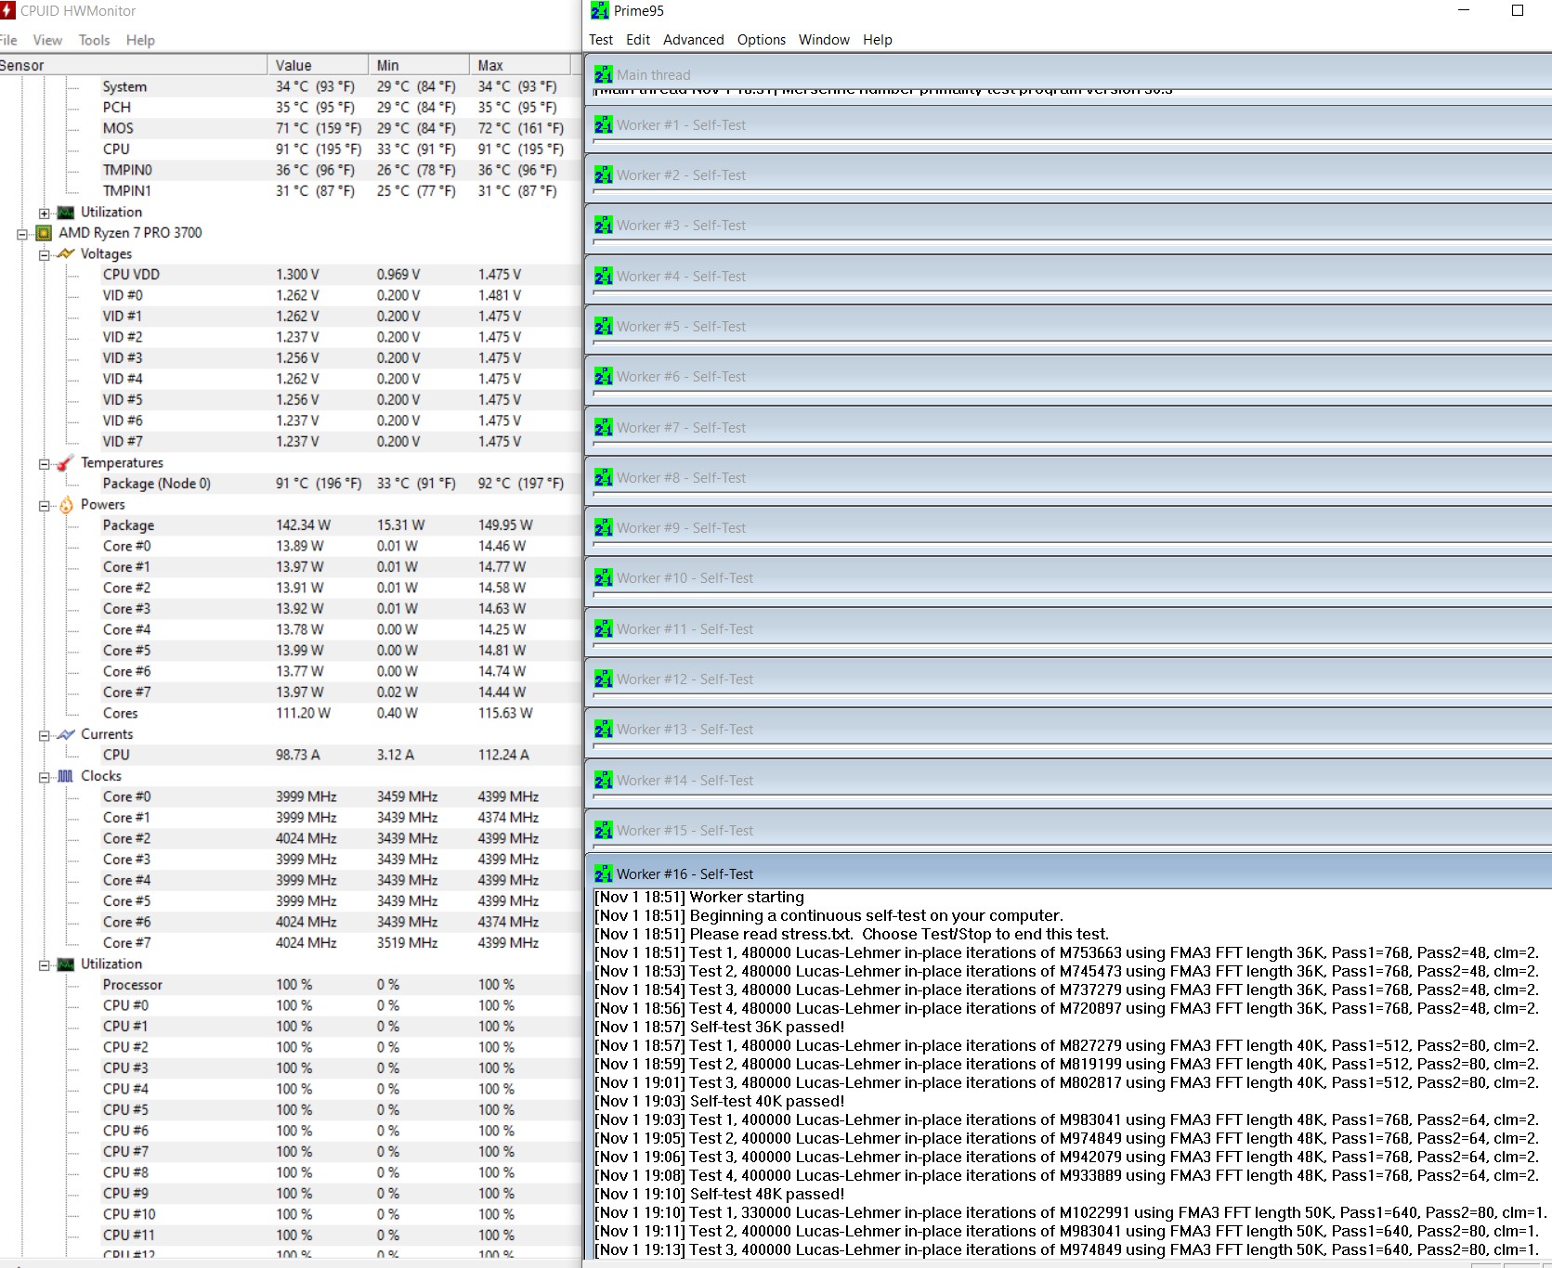Click the Prime95 icon on Worker #7 window
The width and height of the screenshot is (1552, 1268).
click(604, 427)
